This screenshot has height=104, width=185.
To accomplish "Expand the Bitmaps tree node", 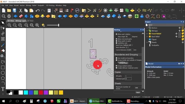I will click(x=147, y=31).
